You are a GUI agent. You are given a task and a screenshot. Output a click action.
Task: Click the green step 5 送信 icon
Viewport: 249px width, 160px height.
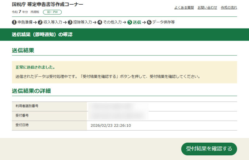(129, 22)
